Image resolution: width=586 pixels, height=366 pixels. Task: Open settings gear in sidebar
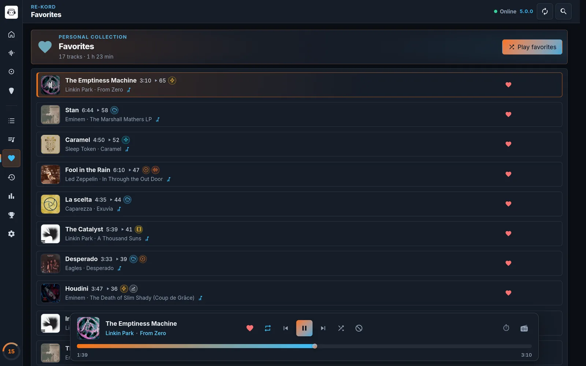[11, 234]
